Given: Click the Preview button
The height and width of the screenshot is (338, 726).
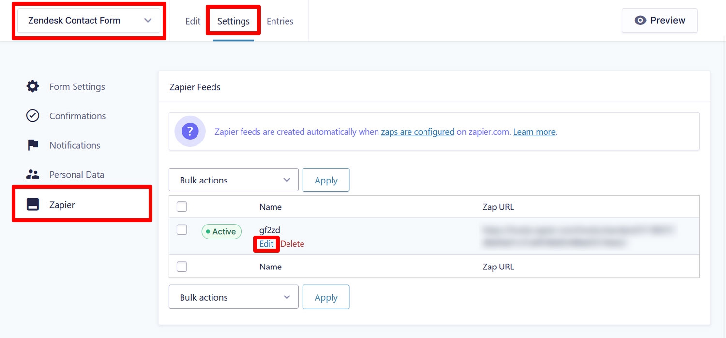Looking at the screenshot, I should [x=660, y=21].
